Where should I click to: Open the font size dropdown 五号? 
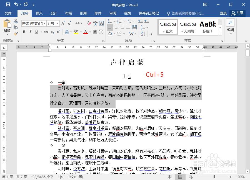point(58,23)
